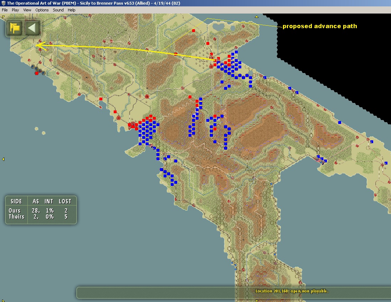Click the left-pointing triangle back button
Viewport: 391px width, 302px height.
[x=32, y=28]
